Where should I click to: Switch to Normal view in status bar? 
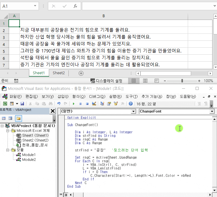pyautogui.click(x=134, y=81)
